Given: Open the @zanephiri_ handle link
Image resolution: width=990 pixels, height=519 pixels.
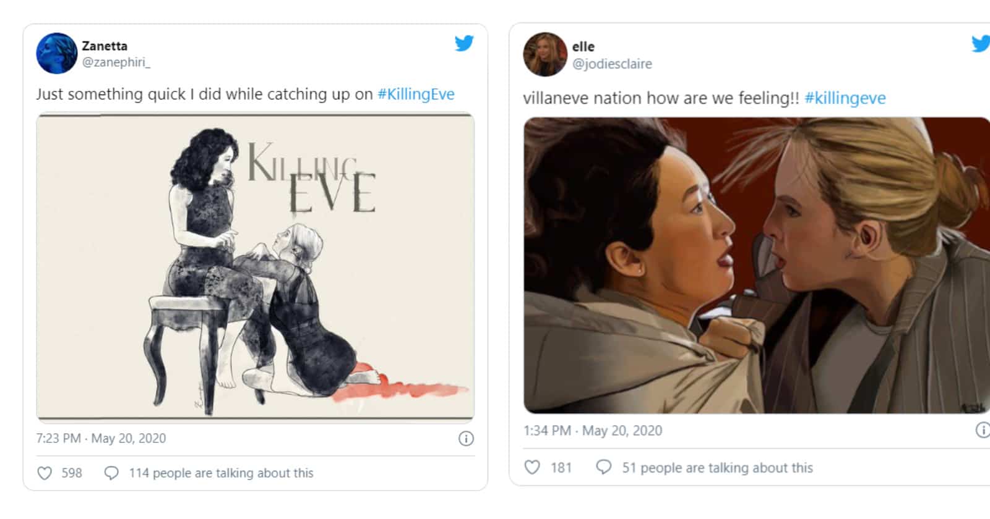Looking at the screenshot, I should coord(116,62).
